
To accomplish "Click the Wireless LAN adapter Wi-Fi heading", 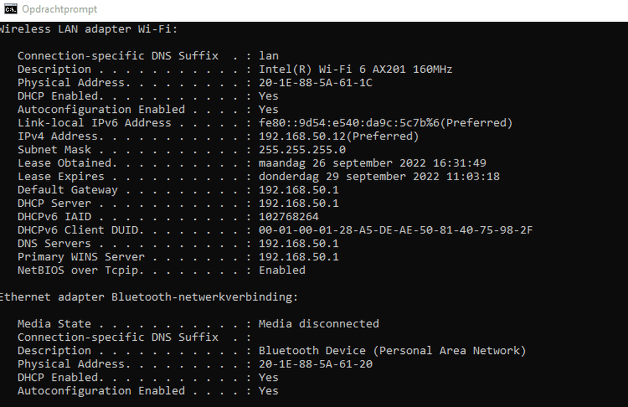I will coord(88,29).
